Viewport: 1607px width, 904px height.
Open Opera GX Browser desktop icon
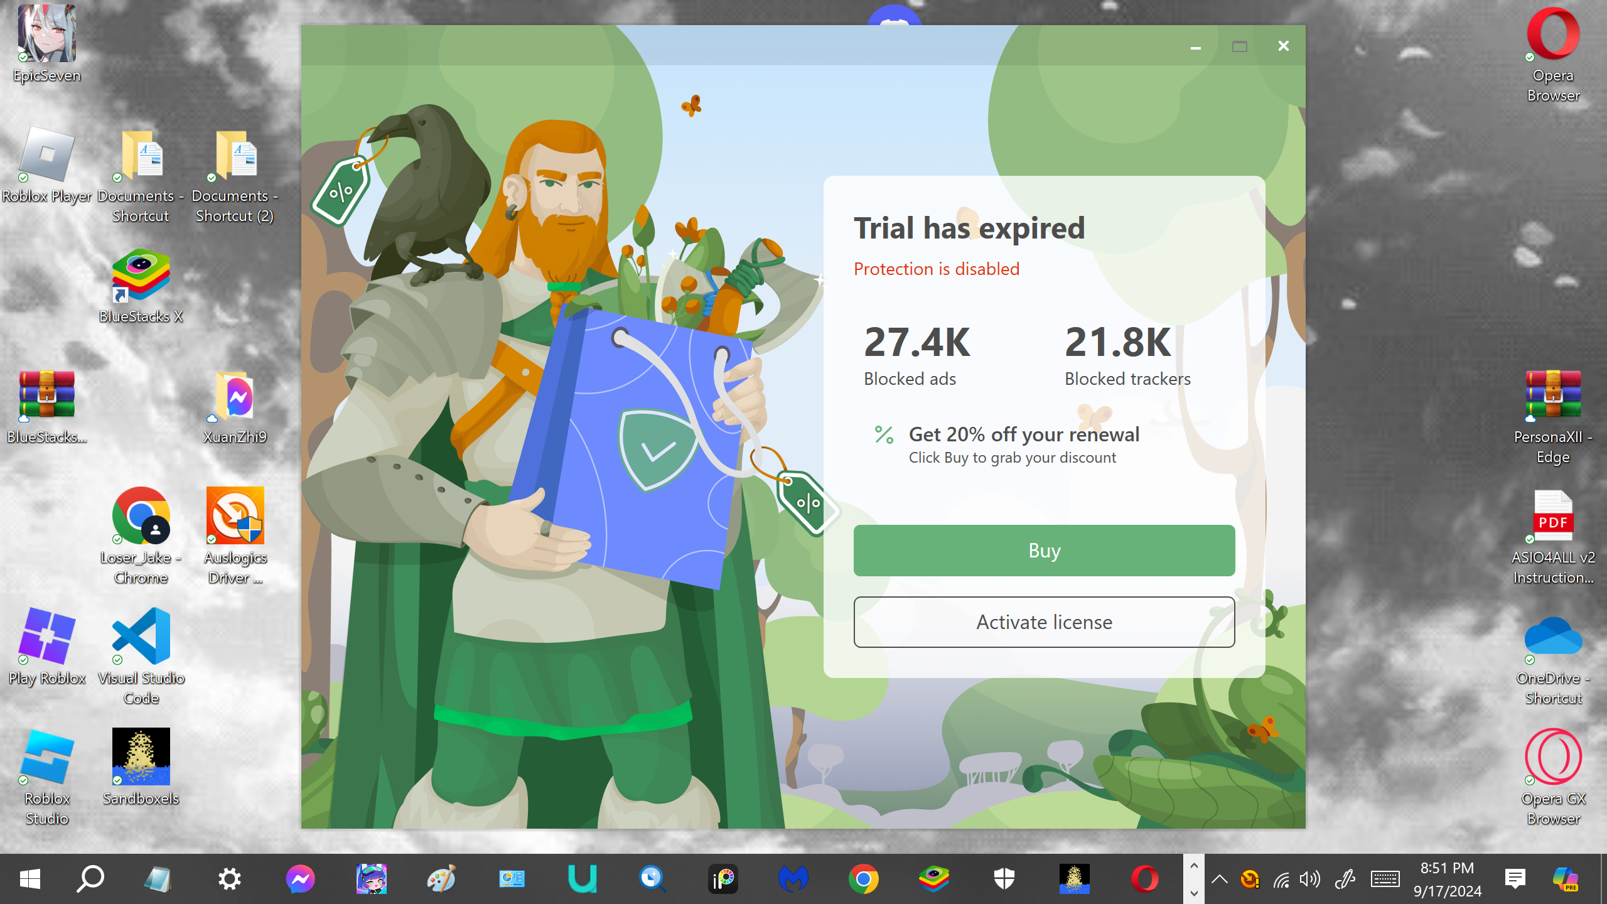click(x=1553, y=756)
